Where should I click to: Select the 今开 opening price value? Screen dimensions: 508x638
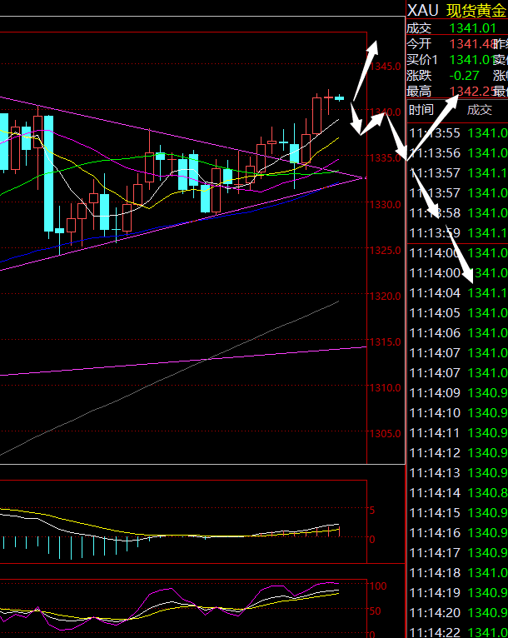tap(469, 44)
